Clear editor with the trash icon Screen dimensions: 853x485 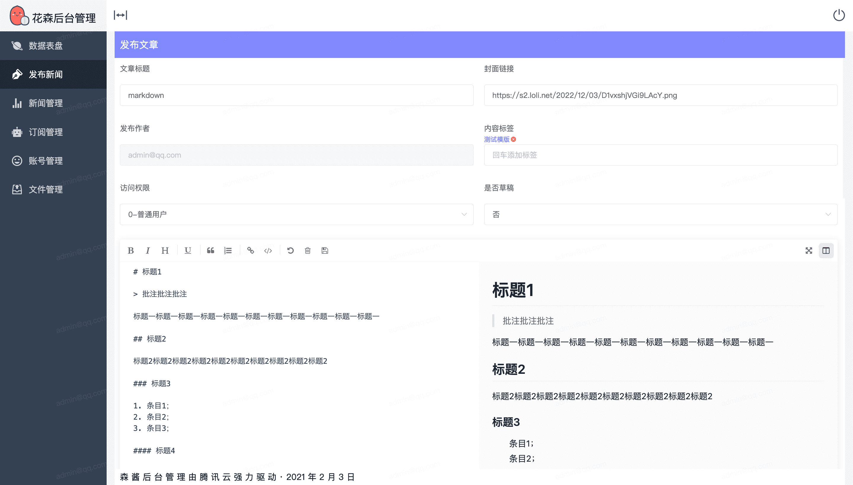307,250
